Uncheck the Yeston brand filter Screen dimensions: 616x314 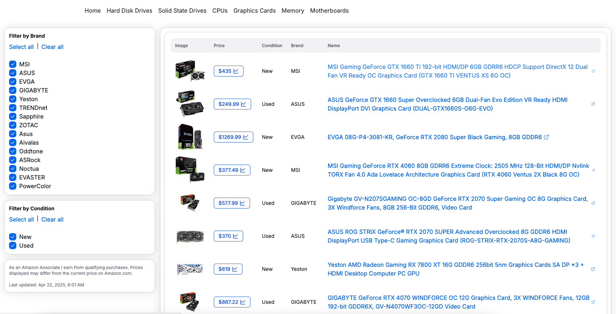(x=13, y=99)
